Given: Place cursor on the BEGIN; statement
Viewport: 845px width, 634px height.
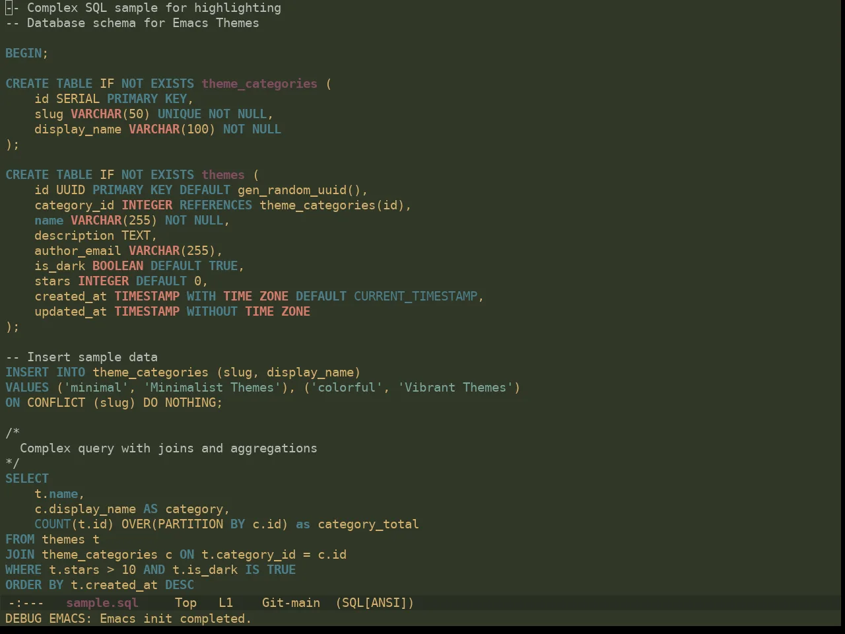Looking at the screenshot, I should click(26, 53).
